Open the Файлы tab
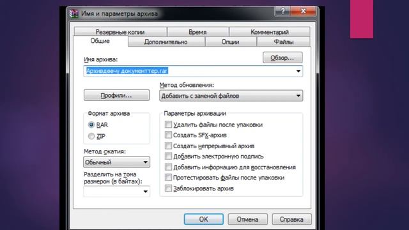Image resolution: width=409 pixels, height=230 pixels. point(284,42)
